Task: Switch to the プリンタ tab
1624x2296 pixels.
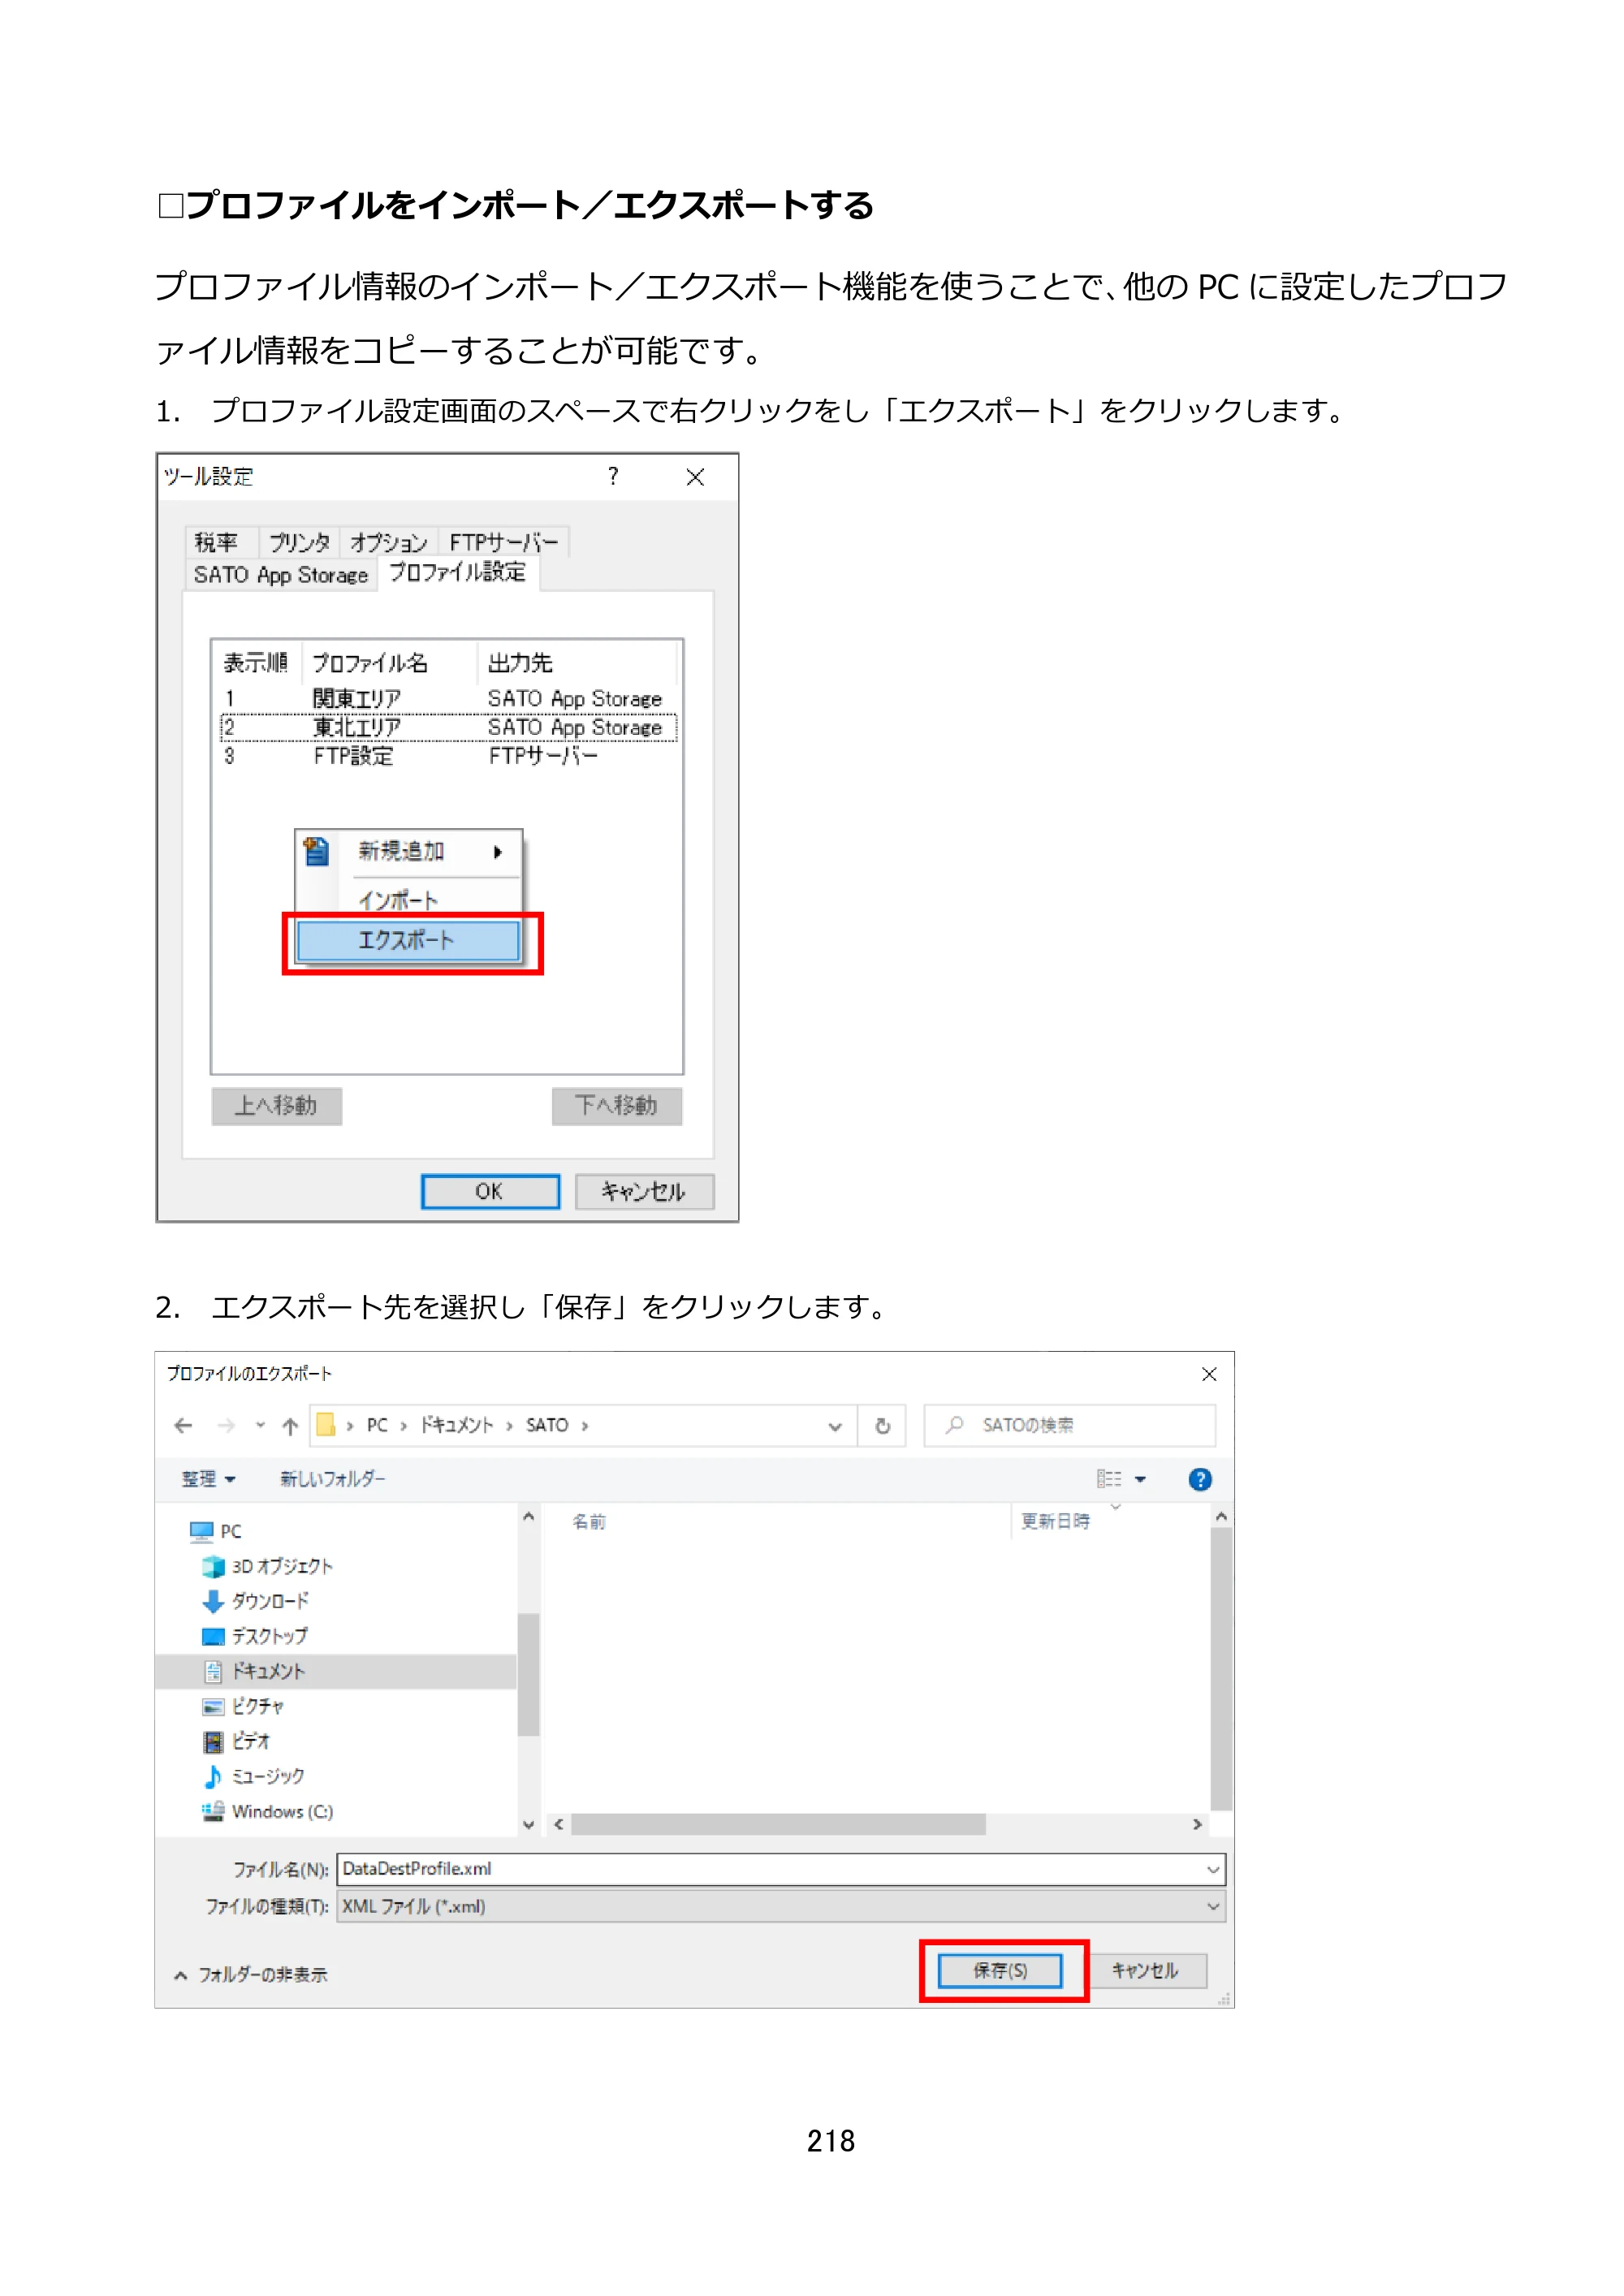Action: [299, 542]
